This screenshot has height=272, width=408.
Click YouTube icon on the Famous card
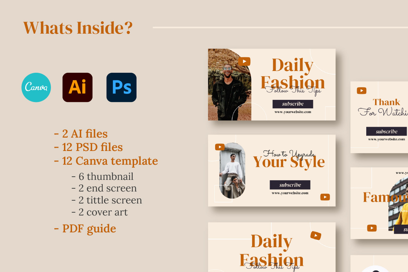pyautogui.click(x=372, y=228)
